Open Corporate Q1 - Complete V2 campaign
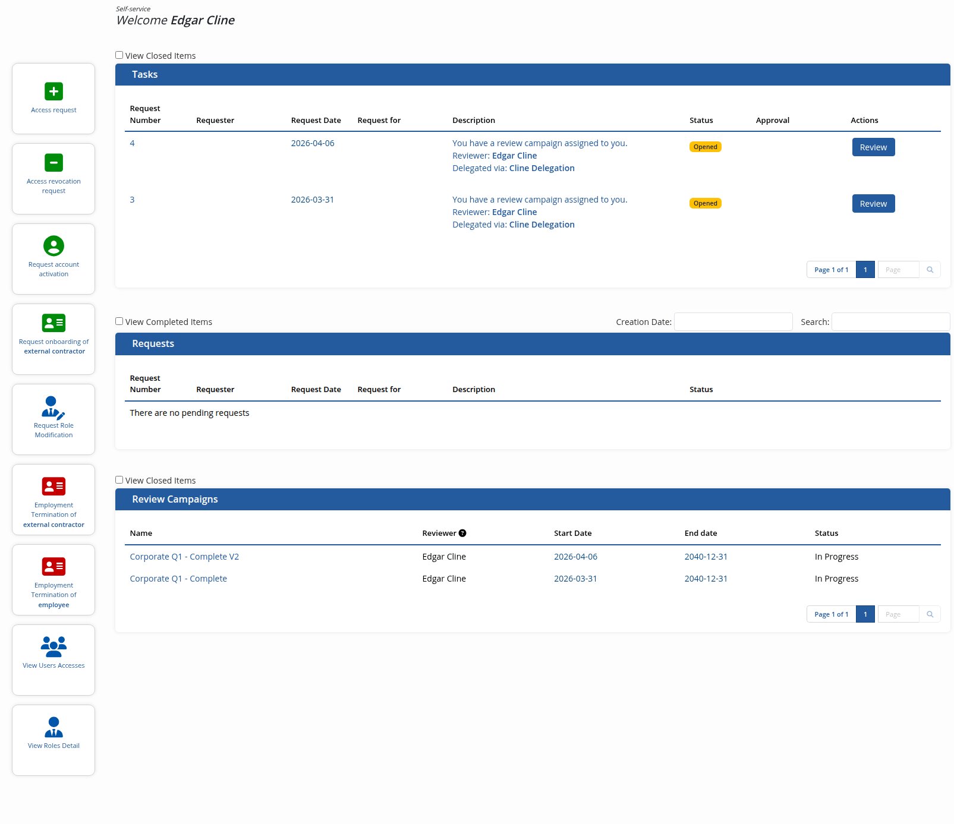954x824 pixels. tap(184, 557)
